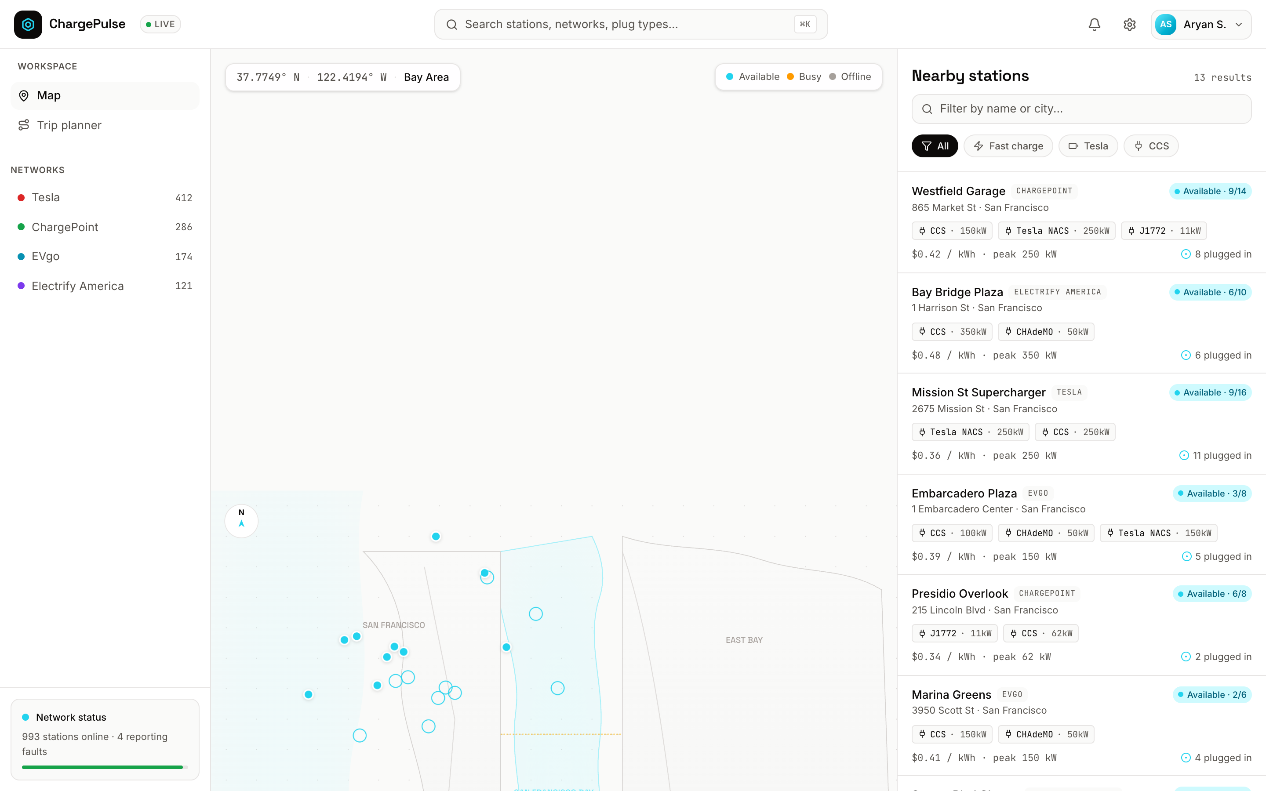Open the Map workspace item

pos(105,95)
